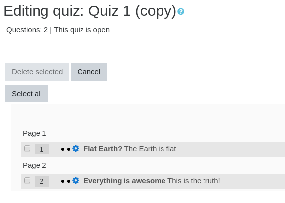Click the Page 1 heading
Image resolution: width=285 pixels, height=203 pixels.
coord(35,133)
